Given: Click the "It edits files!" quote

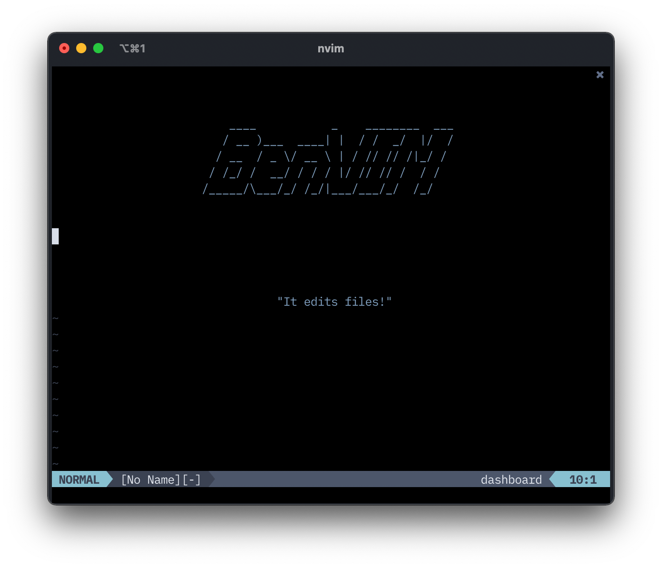Looking at the screenshot, I should click(x=334, y=302).
